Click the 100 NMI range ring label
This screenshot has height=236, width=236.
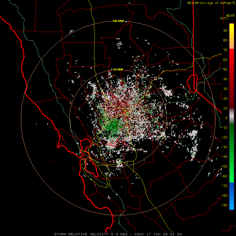coord(118,21)
